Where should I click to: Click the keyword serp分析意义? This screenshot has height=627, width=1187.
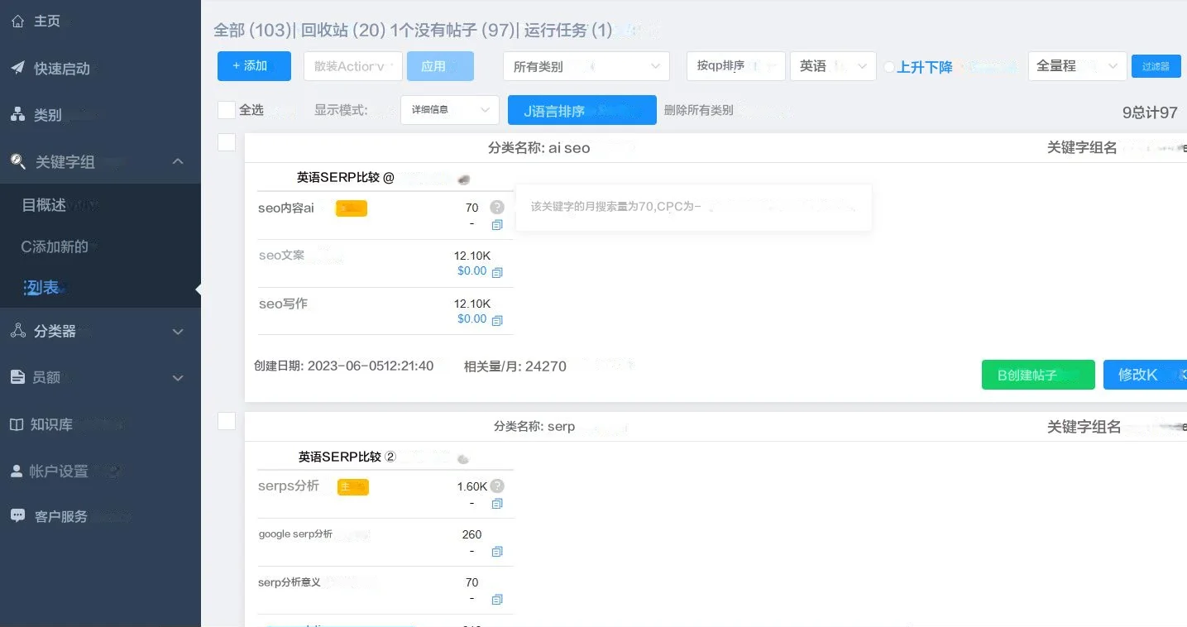(290, 582)
